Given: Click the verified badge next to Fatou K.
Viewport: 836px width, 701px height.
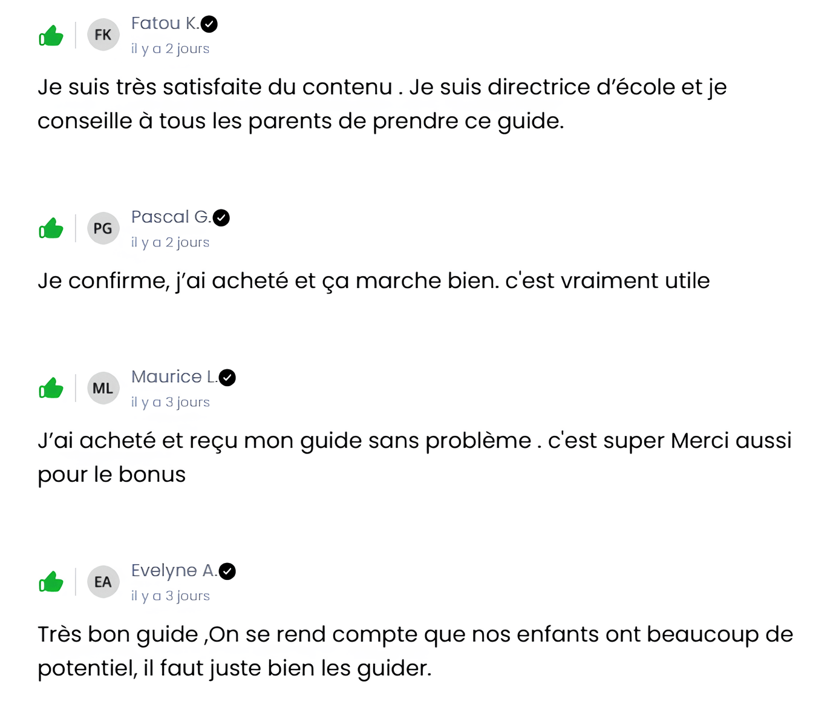Looking at the screenshot, I should pos(209,24).
